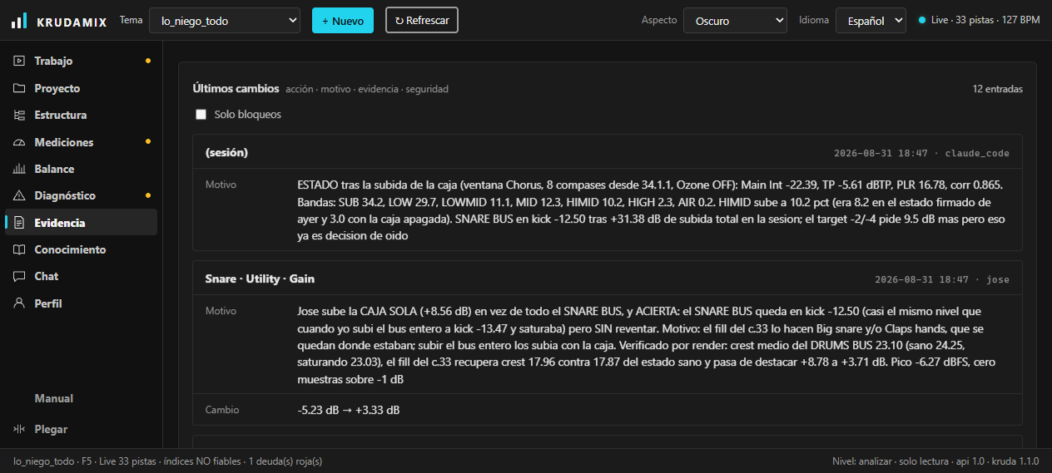Click the (sesión) entry title
This screenshot has width=1052, height=473.
[x=226, y=153]
